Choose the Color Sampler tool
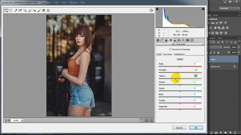241x135 pixels. pyautogui.click(x=20, y=10)
